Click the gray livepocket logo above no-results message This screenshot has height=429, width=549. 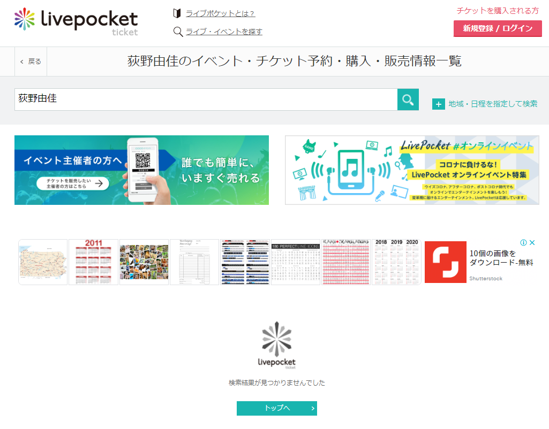276,345
